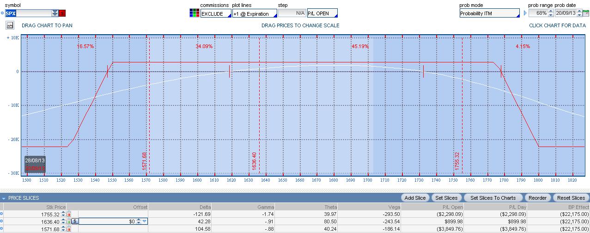Select the row bullet for the 1571.68 slice
This screenshot has width=590, height=233.
tap(2, 229)
